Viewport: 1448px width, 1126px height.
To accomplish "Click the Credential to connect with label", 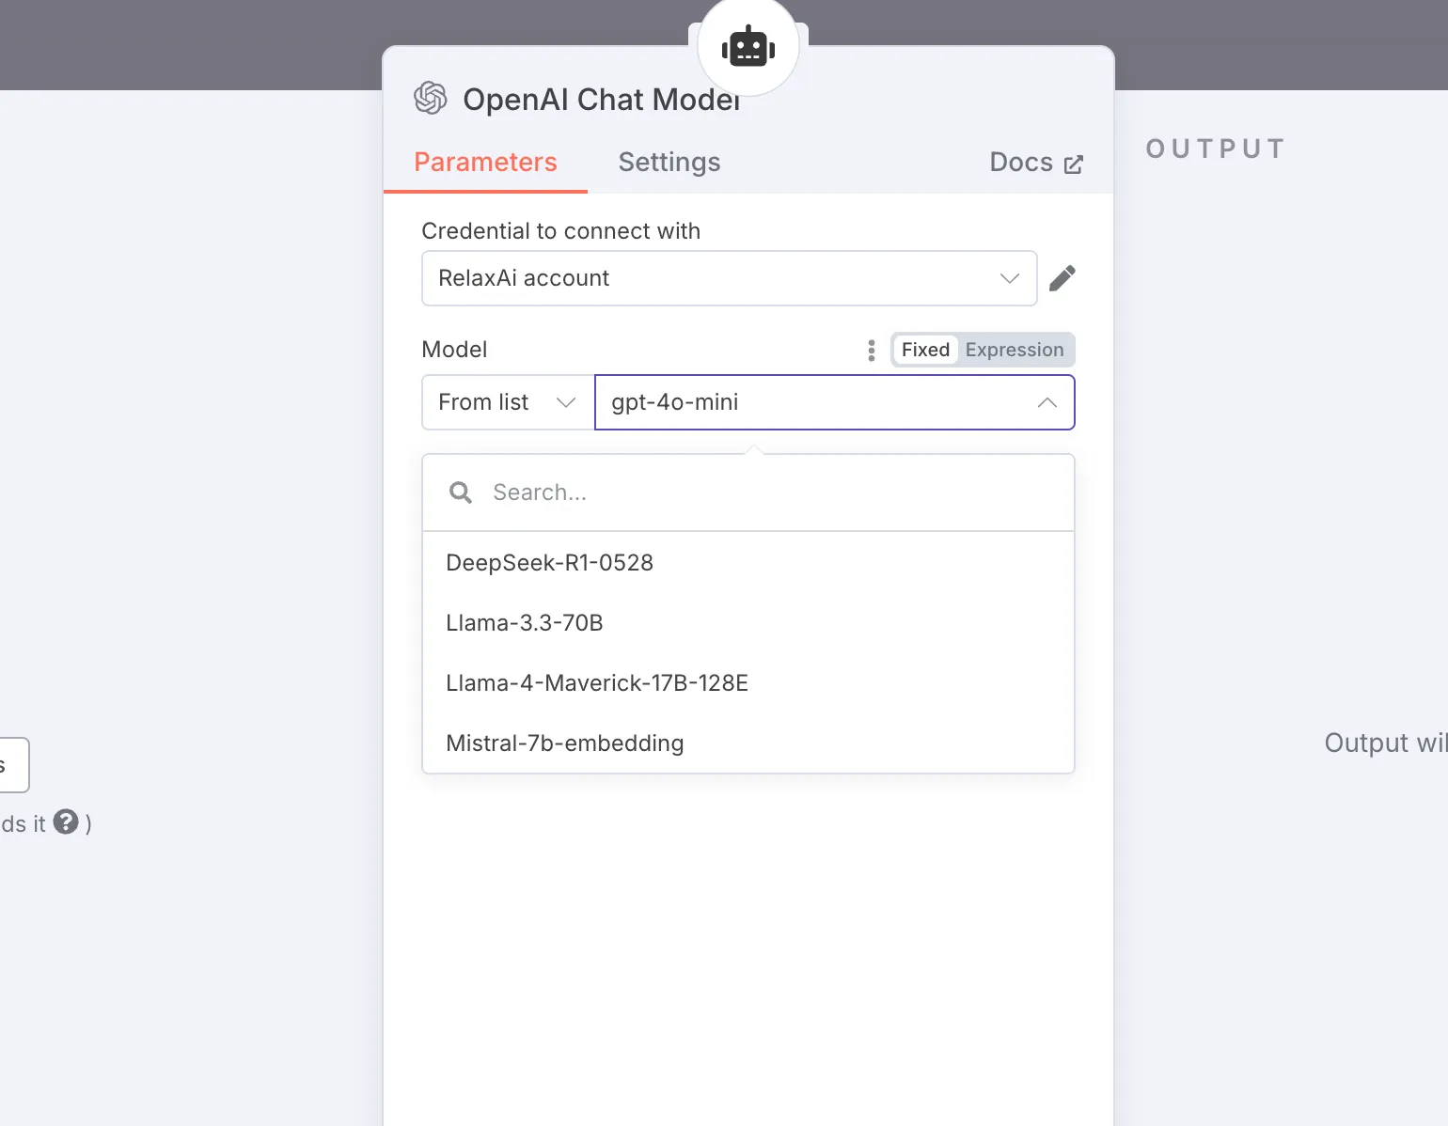I will click(x=561, y=231).
